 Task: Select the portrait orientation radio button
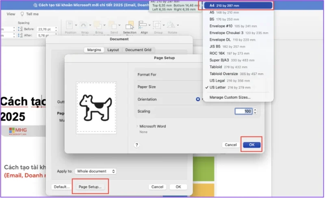[x=198, y=99]
